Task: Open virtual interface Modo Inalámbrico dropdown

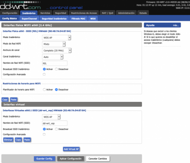Action: (51, 117)
